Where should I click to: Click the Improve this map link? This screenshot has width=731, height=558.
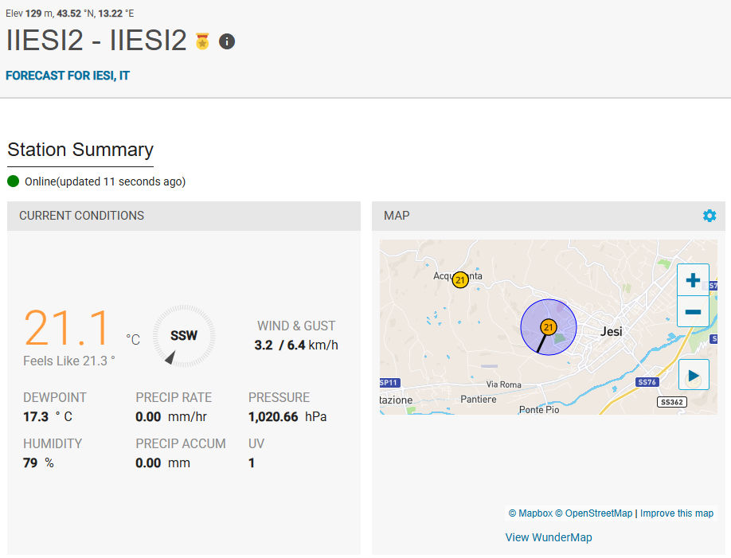pyautogui.click(x=677, y=513)
